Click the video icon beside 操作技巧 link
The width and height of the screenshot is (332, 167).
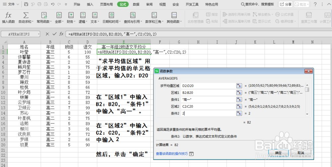pos(192,154)
